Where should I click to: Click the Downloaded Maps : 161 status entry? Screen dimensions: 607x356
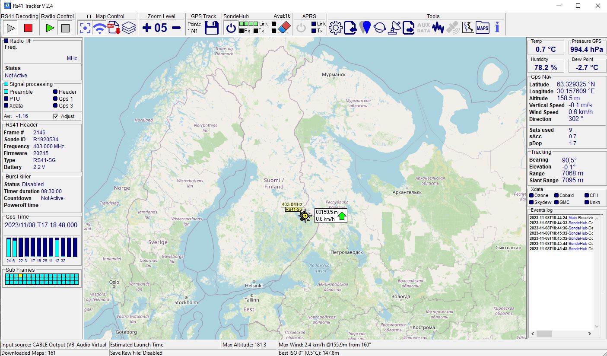point(29,353)
